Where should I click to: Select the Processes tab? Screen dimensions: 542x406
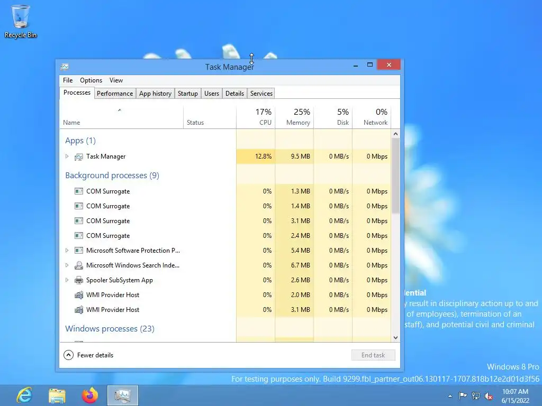77,93
